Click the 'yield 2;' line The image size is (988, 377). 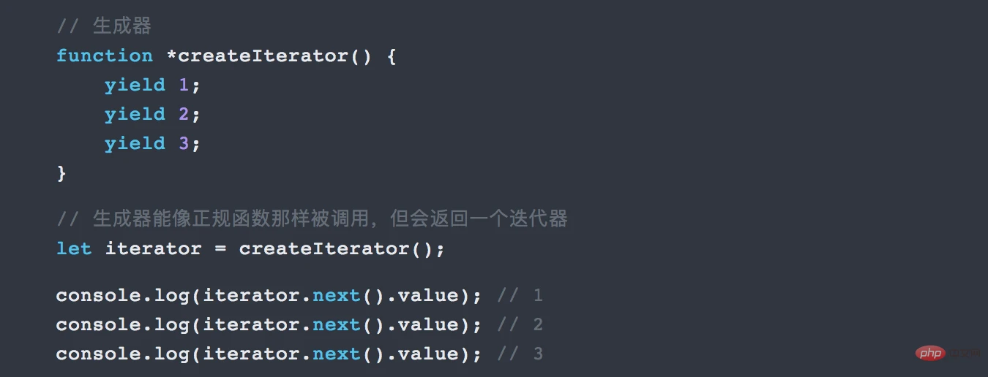[152, 115]
